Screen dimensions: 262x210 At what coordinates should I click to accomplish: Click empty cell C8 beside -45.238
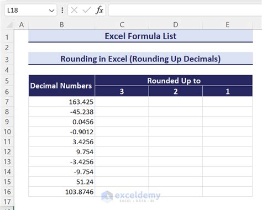pyautogui.click(x=122, y=112)
